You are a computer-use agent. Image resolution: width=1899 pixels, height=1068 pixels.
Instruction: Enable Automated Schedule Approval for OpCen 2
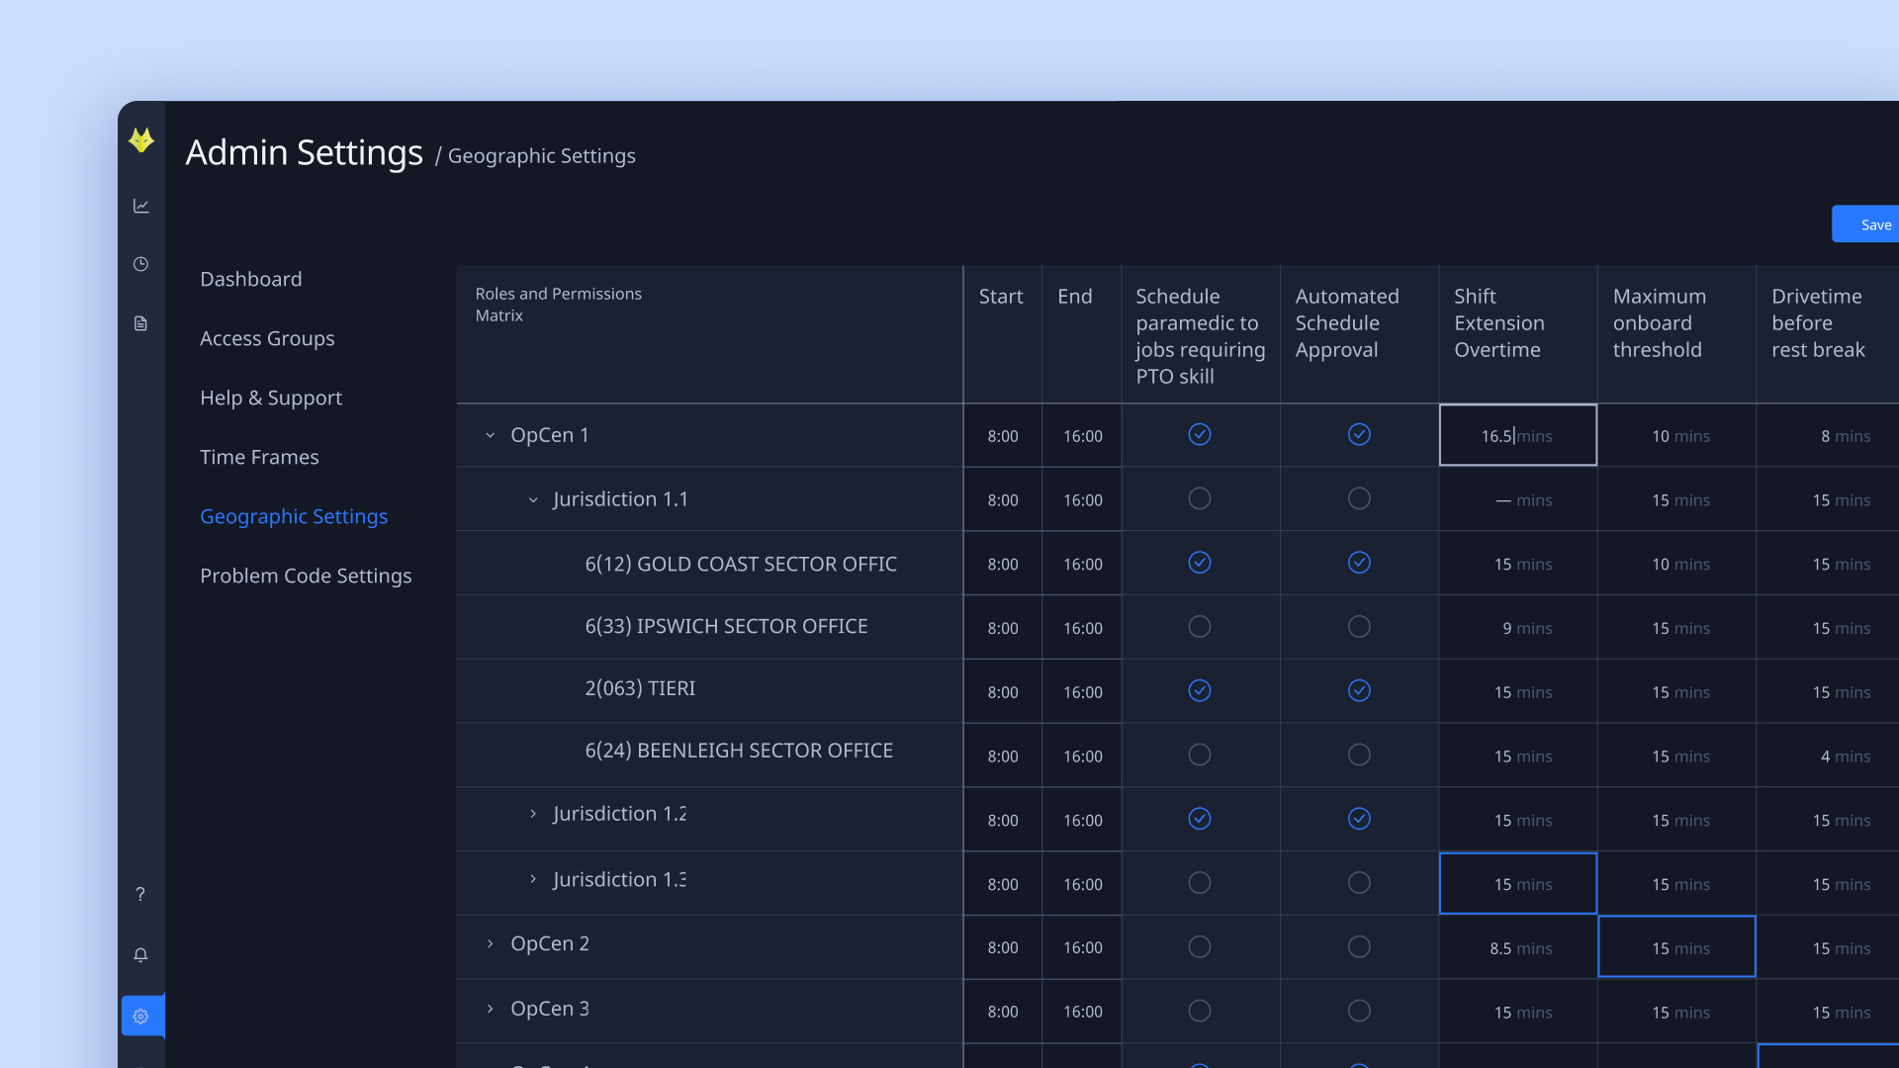click(x=1359, y=946)
